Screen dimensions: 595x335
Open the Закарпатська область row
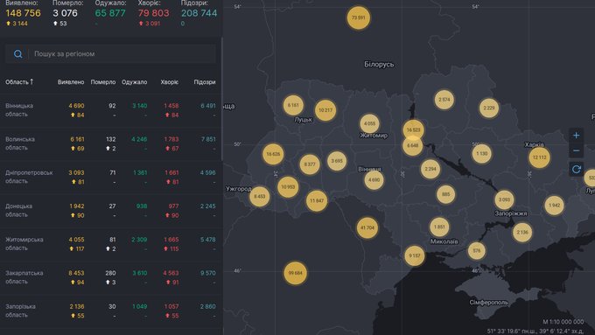110,277
